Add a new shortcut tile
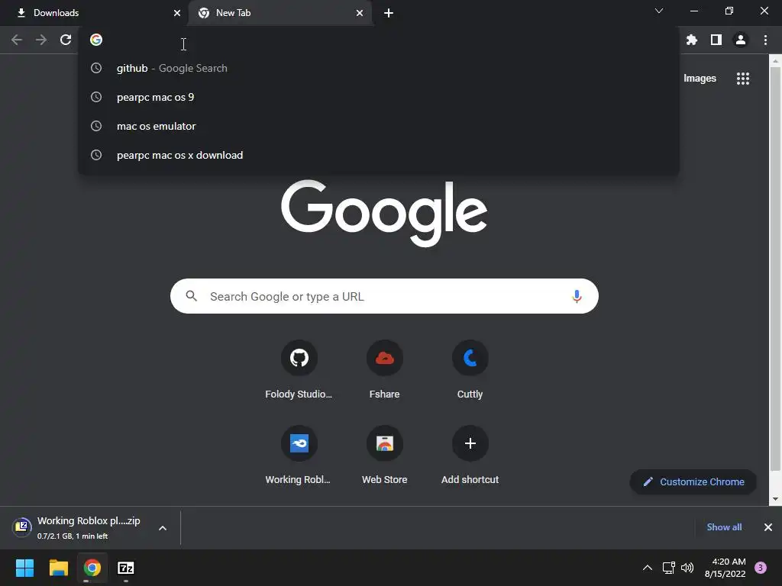The width and height of the screenshot is (782, 586). pos(470,456)
